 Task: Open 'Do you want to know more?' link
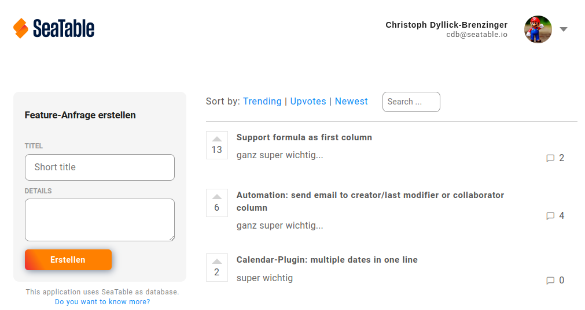coord(102,302)
